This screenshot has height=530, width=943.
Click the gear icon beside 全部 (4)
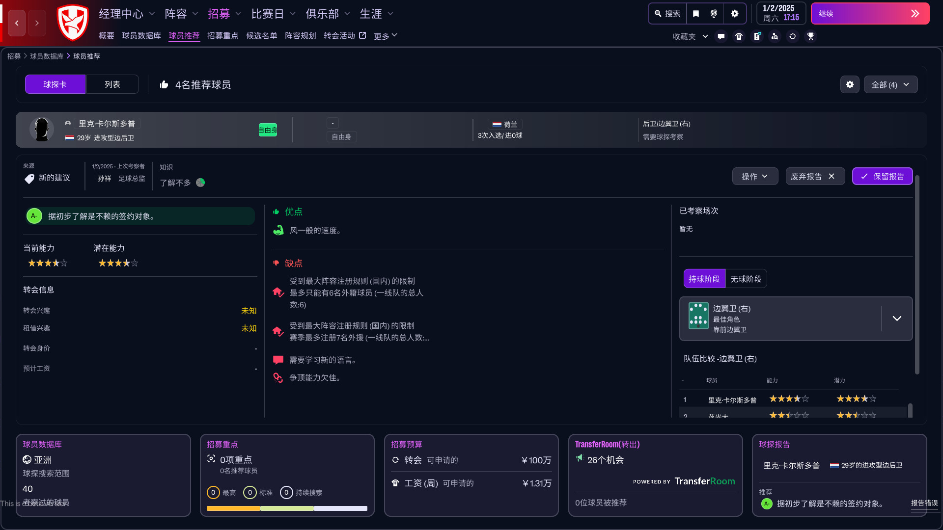[850, 84]
